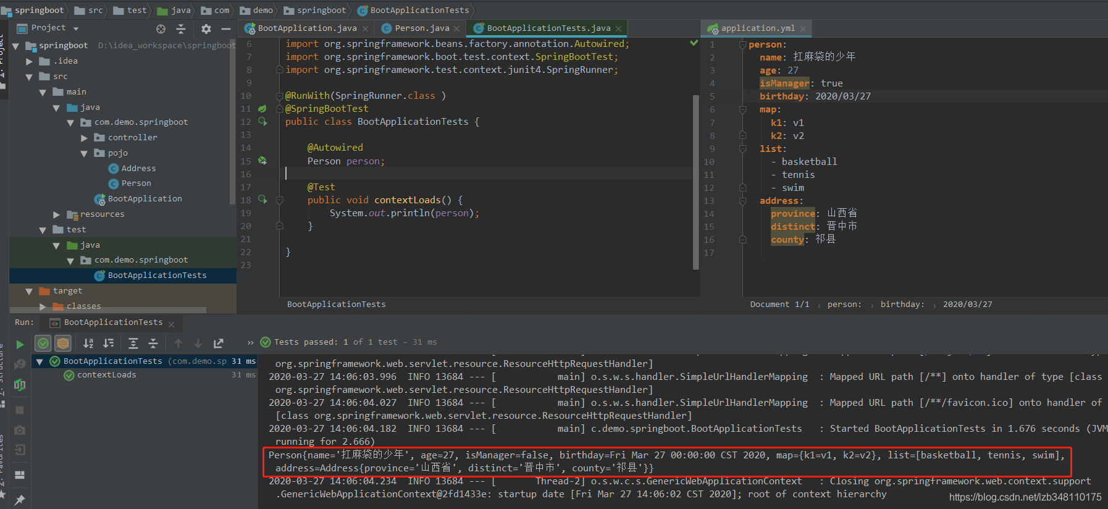Click the Previous Failed Test arrow

(178, 343)
